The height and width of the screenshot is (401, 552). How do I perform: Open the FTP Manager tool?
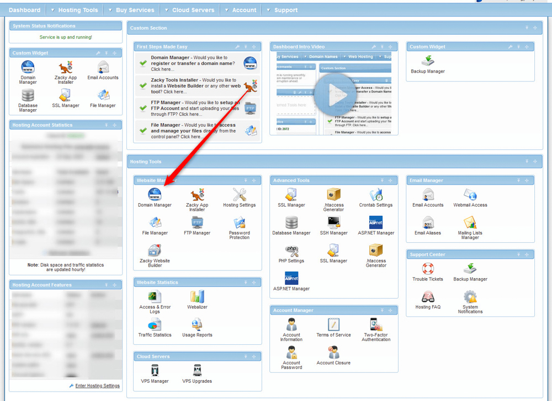pyautogui.click(x=196, y=225)
